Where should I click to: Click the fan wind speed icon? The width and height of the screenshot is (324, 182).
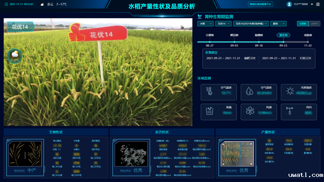[250, 111]
